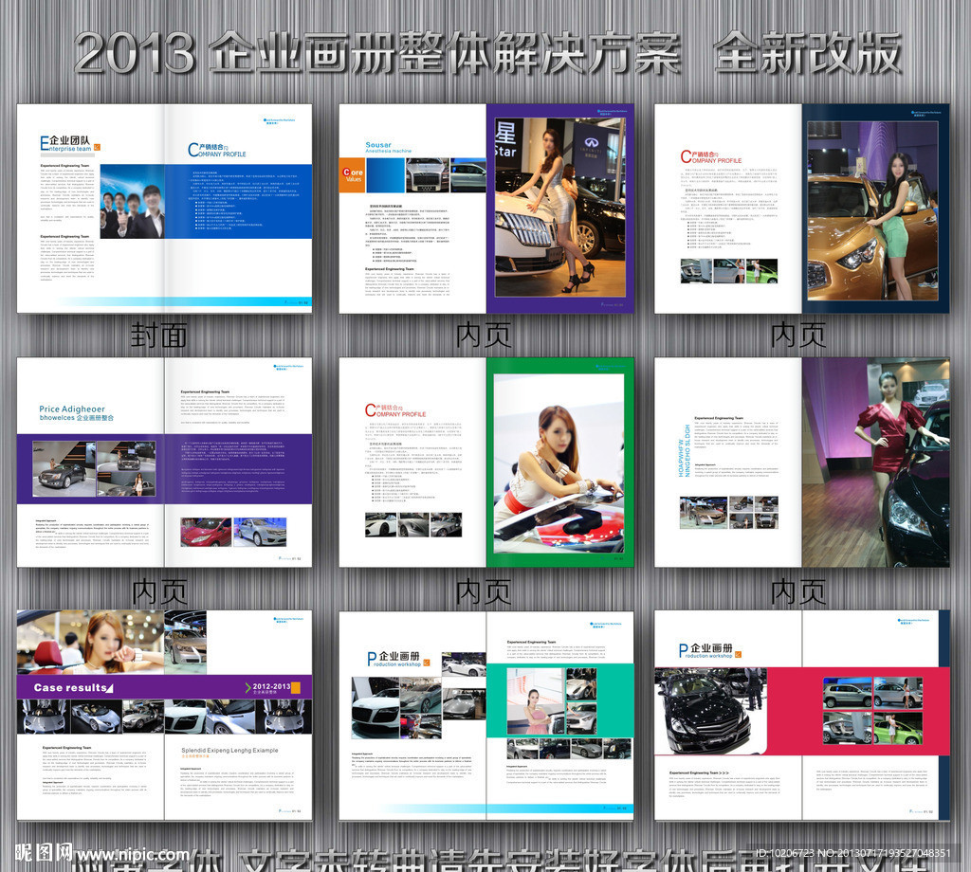971x872 pixels.
Task: Click the "封面" label
Action: point(158,335)
